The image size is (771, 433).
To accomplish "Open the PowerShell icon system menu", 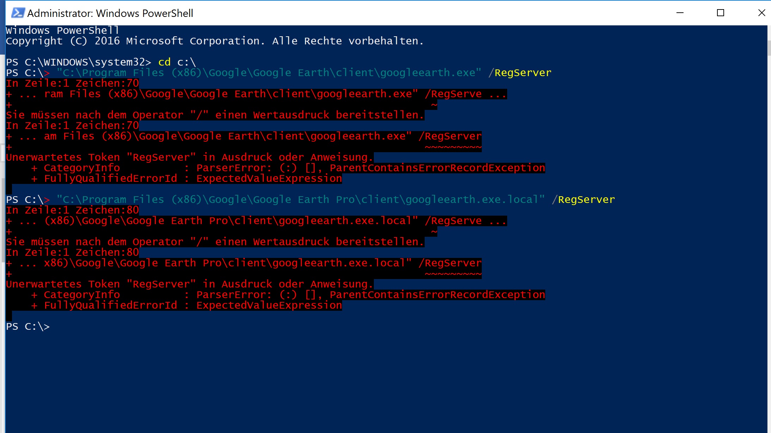I will 18,13.
